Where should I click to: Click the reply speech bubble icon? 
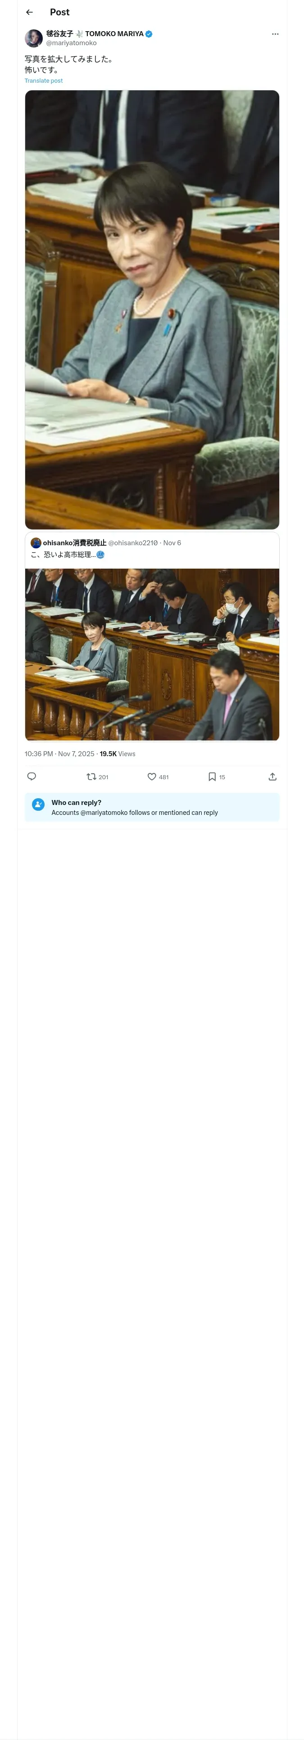[31, 777]
